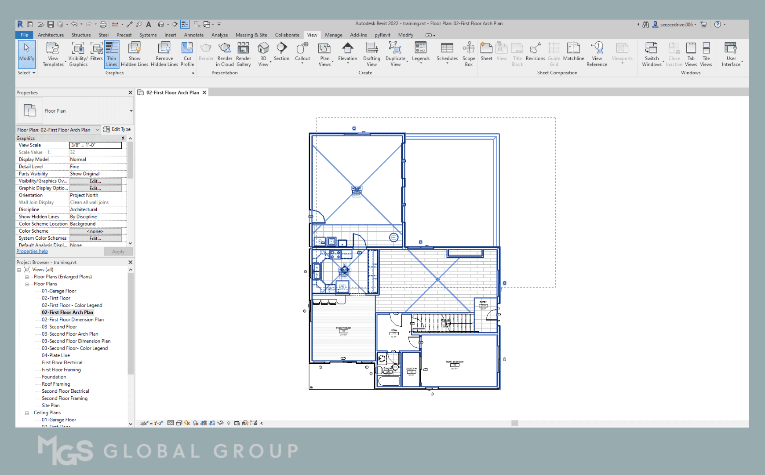This screenshot has height=475, width=765.
Task: Switch to the Architecture ribbon tab
Action: click(x=51, y=35)
